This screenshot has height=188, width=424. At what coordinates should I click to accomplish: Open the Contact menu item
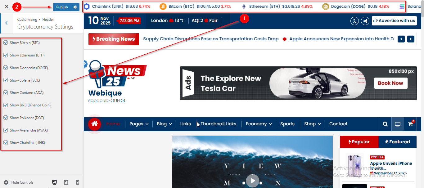338,124
